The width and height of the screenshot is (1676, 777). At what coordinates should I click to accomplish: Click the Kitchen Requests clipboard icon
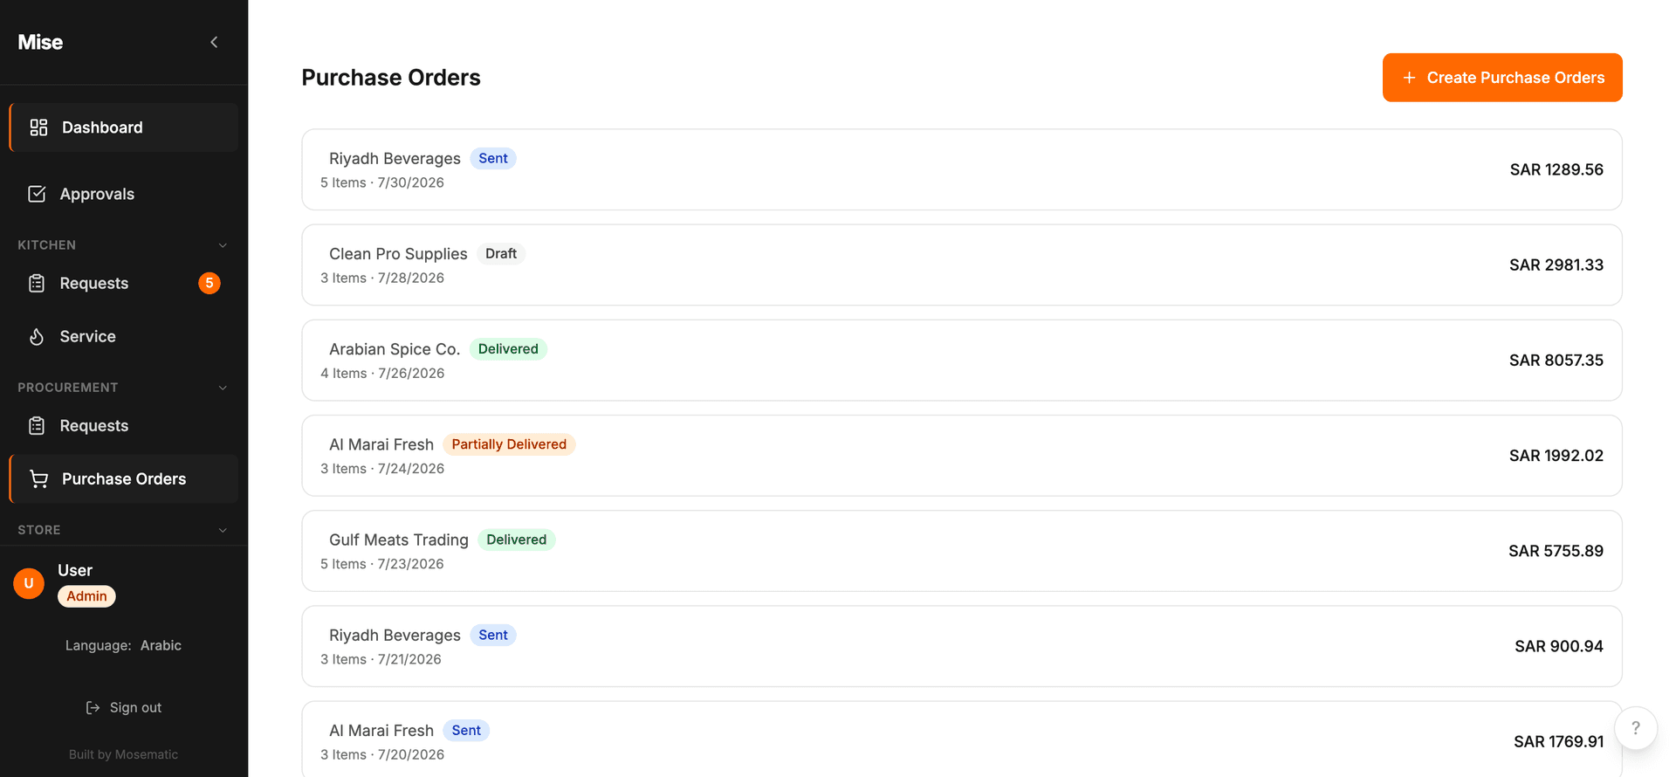point(37,283)
